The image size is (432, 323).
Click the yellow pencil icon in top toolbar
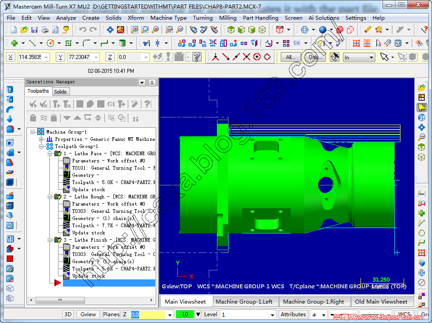pyautogui.click(x=368, y=29)
